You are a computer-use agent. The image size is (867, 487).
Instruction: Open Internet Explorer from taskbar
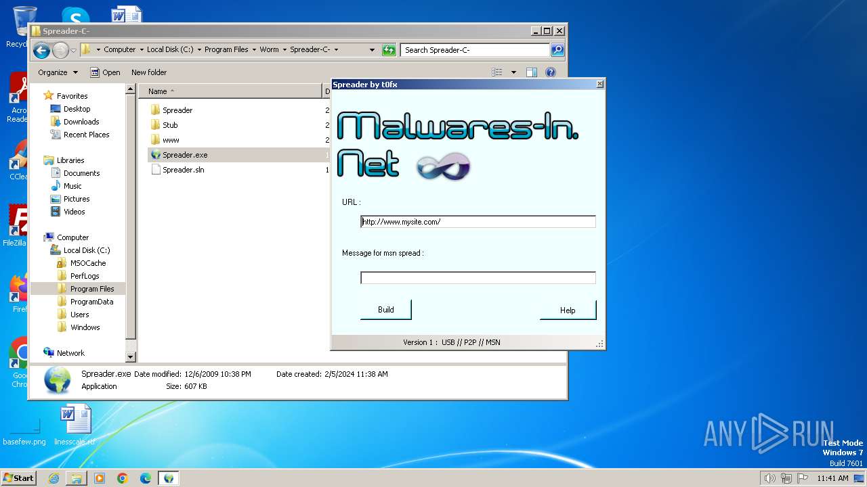tap(54, 478)
